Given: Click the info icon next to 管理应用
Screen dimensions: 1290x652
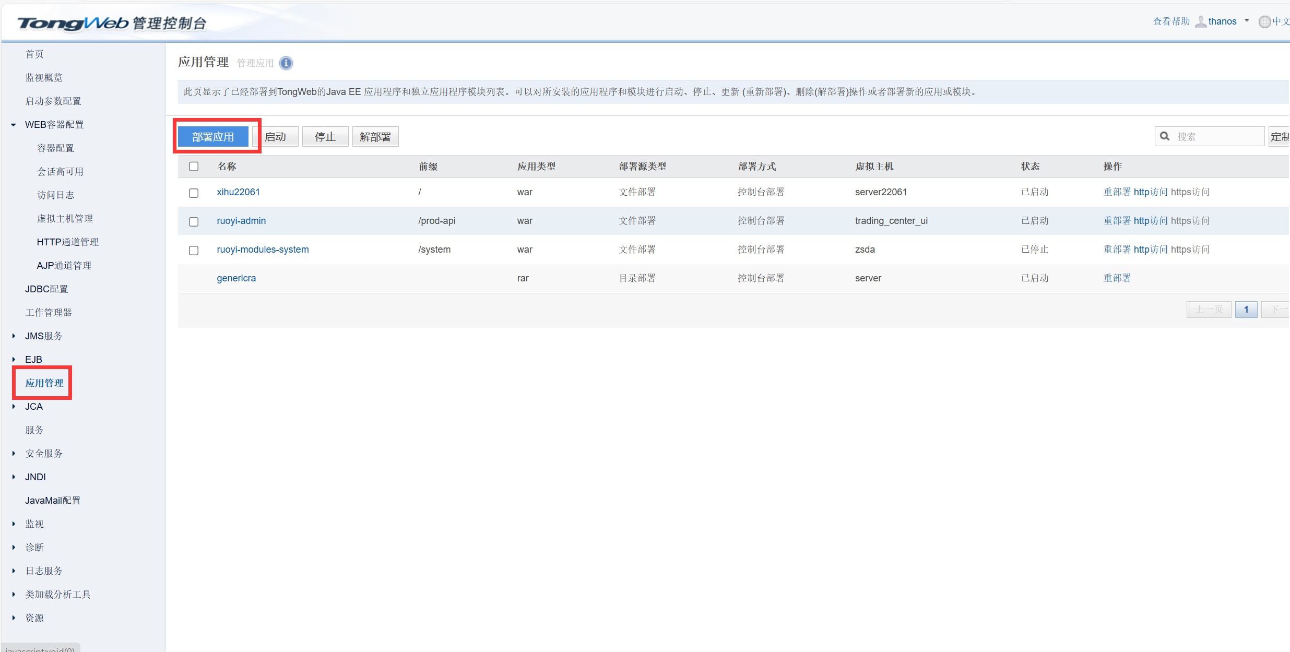Looking at the screenshot, I should pyautogui.click(x=287, y=62).
